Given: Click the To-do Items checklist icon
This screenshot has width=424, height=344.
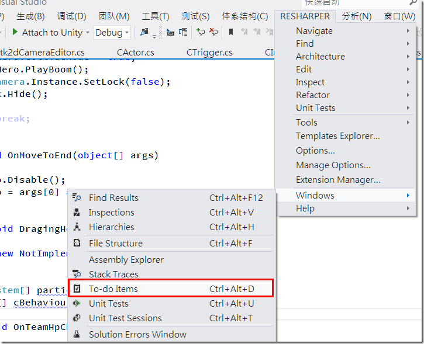Looking at the screenshot, I should (x=77, y=289).
